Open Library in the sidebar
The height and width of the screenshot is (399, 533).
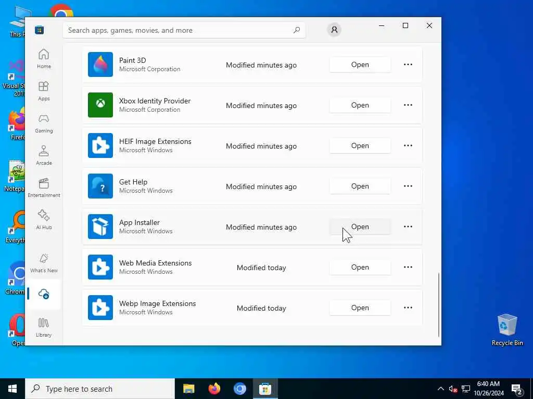44,327
